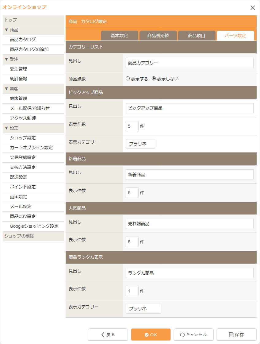
Task: Click the 新着商品 表示件数 number field
Action: [x=132, y=193]
